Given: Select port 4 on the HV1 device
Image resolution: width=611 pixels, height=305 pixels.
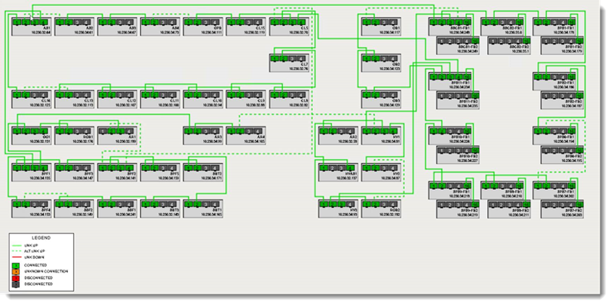Looking at the screenshot, I should coord(393,131).
